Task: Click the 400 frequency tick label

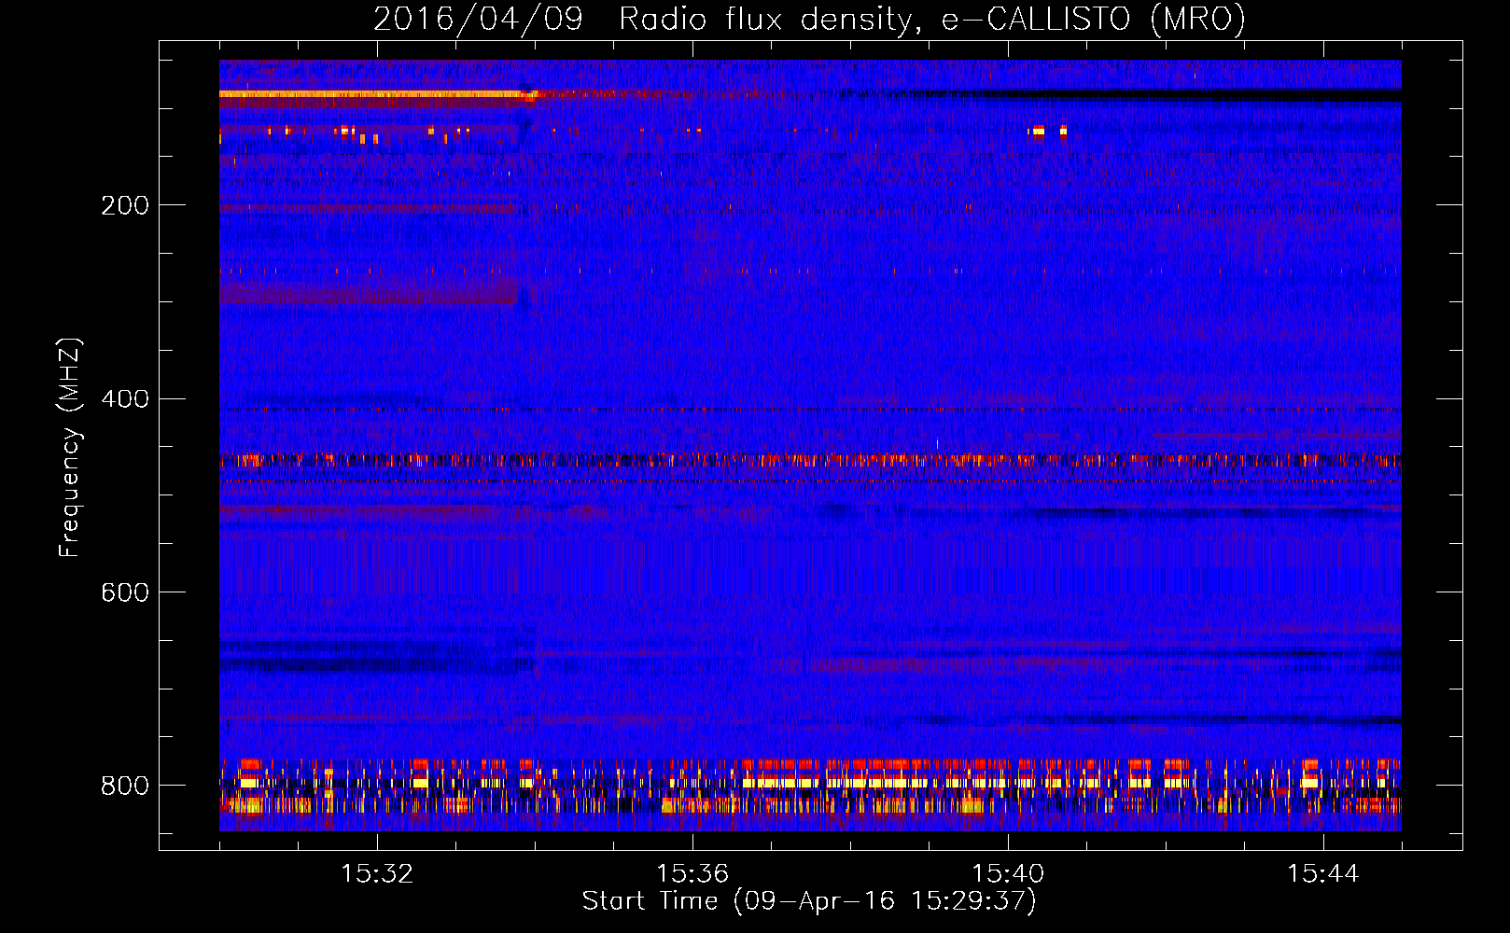Action: pos(125,399)
